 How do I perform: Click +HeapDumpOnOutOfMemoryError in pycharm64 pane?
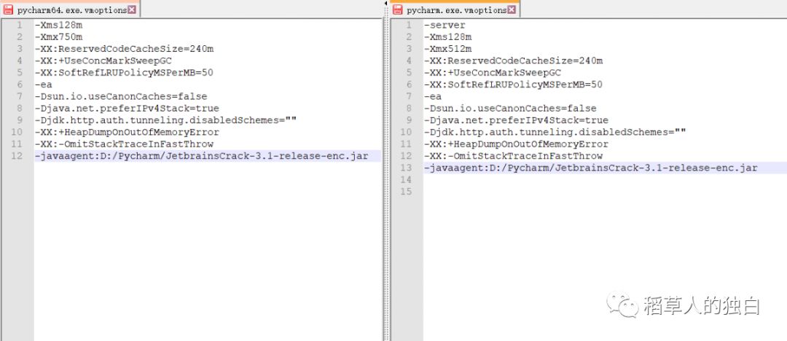pyautogui.click(x=127, y=133)
